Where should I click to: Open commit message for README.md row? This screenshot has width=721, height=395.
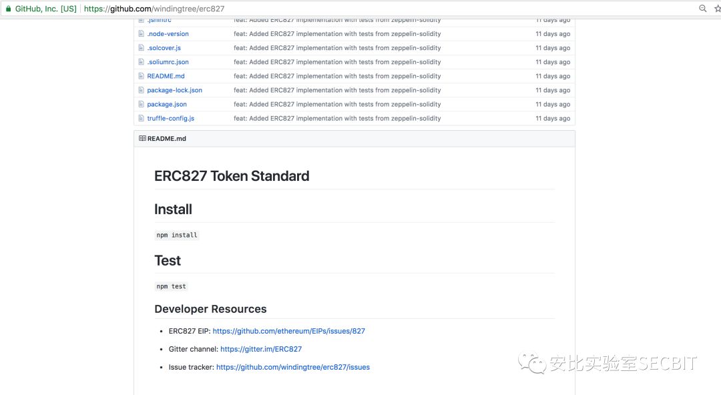point(337,76)
